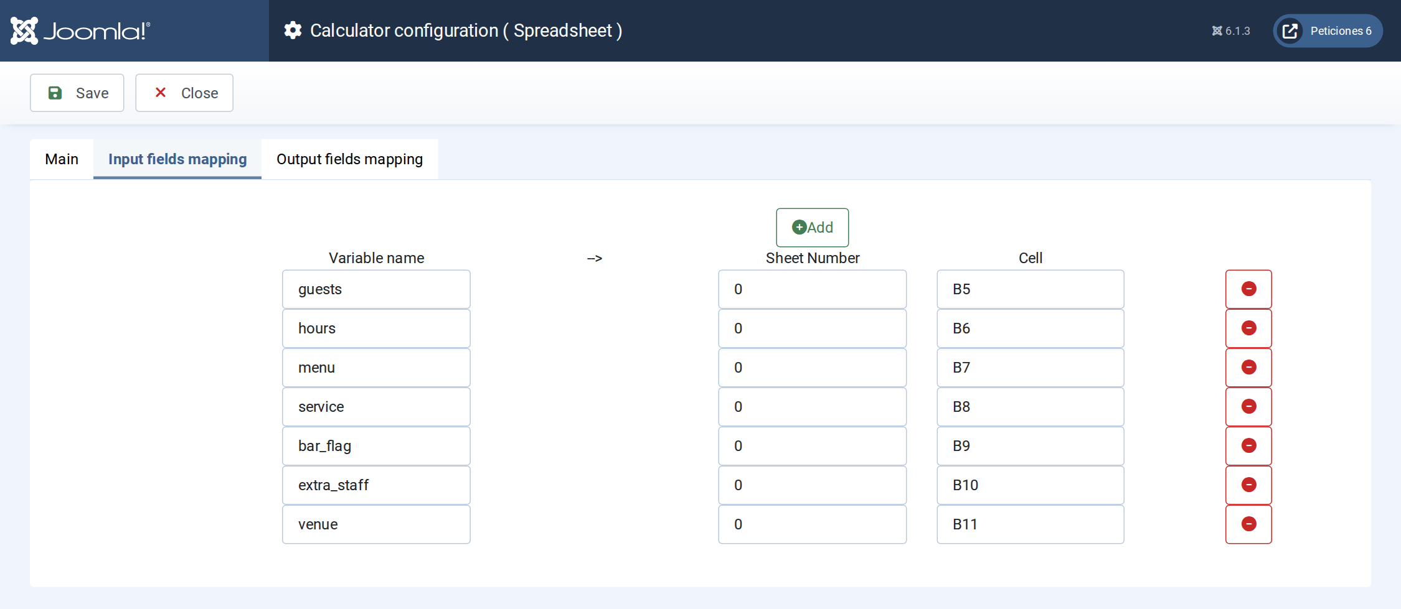Image resolution: width=1401 pixels, height=609 pixels.
Task: Focus the cell field containing B6
Action: [x=1031, y=328]
